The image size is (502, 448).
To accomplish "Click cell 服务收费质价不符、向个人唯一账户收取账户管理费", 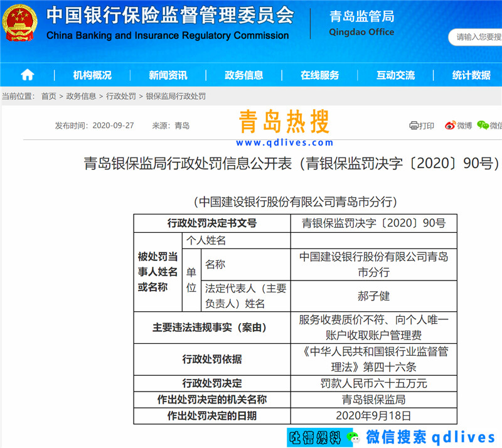I will pyautogui.click(x=373, y=328).
